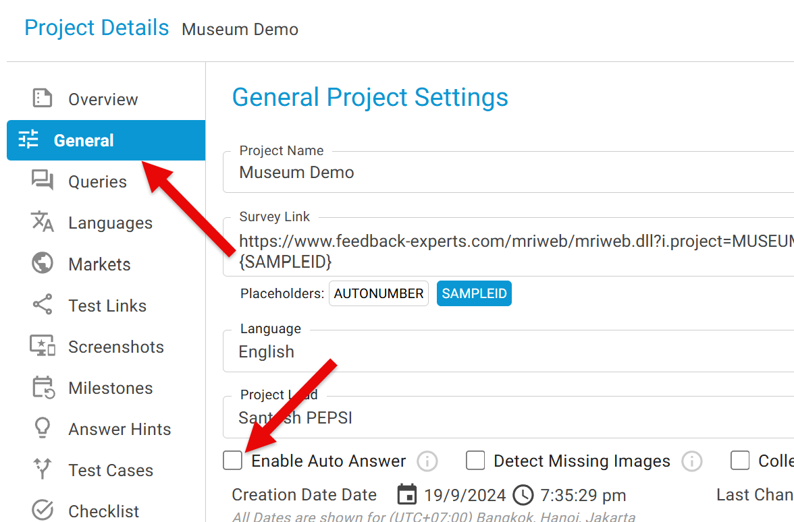Image resolution: width=794 pixels, height=522 pixels.
Task: Tick the Detect Missing Images checkbox
Action: (475, 461)
